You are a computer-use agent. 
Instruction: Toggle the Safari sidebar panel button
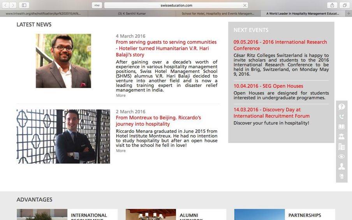[x=24, y=5]
